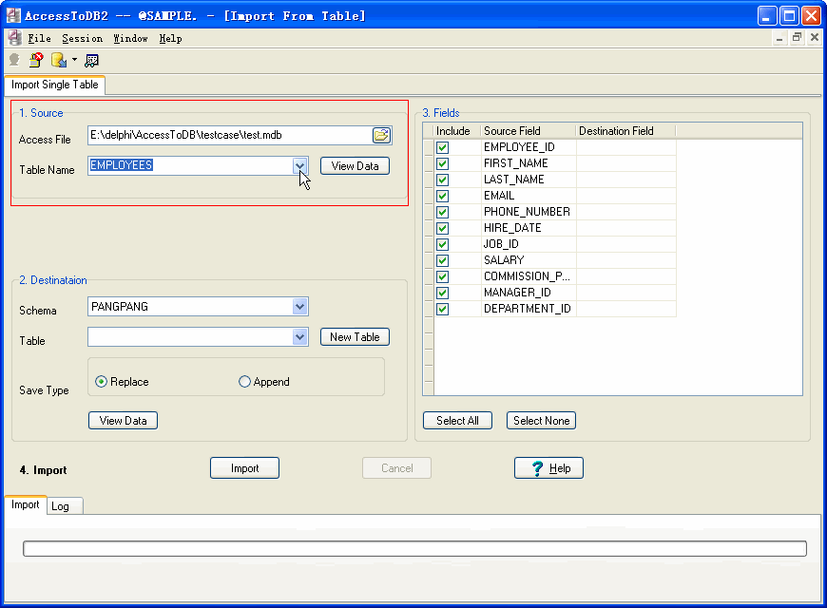Uncheck the FIRST_NAME include checkbox
827x608 pixels.
[443, 164]
